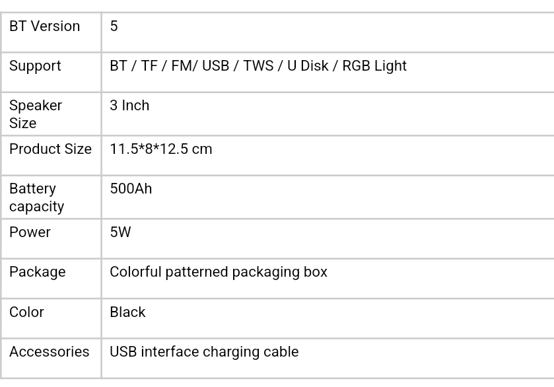Click the Power row label
This screenshot has width=554, height=387.
(30, 232)
